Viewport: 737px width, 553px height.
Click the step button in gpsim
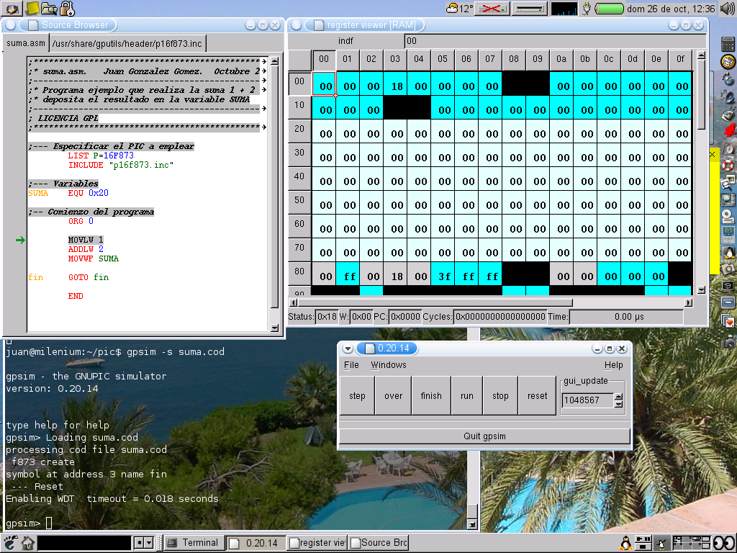[x=357, y=395]
